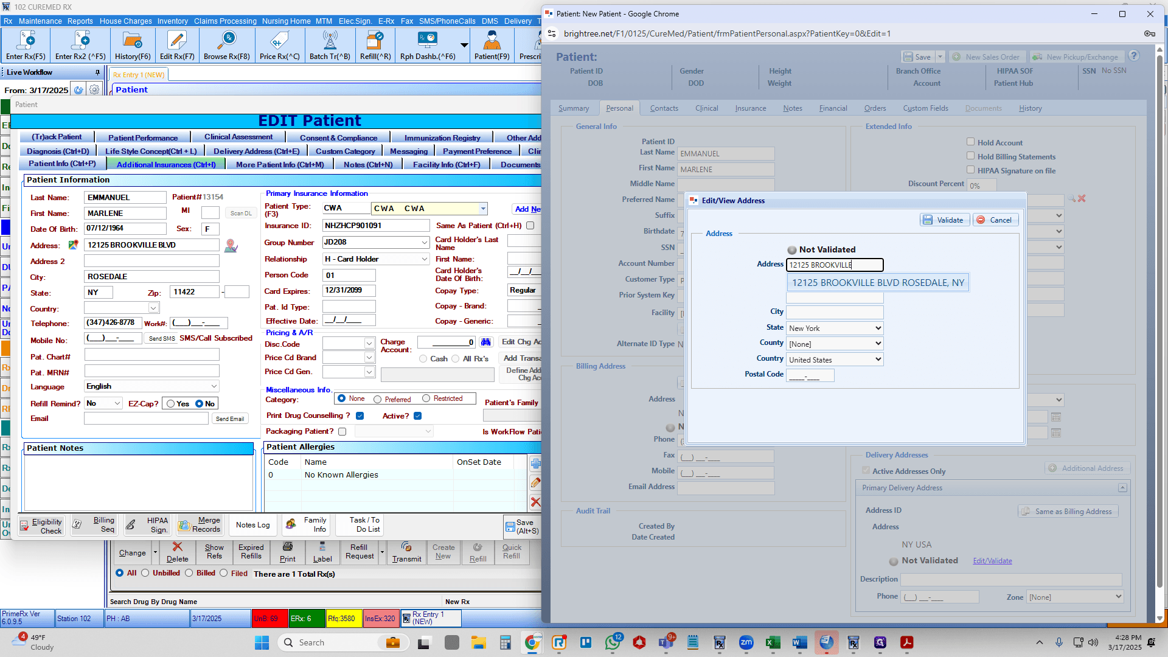The image size is (1168, 657).
Task: Click the edit allergy pencil icon
Action: click(x=535, y=482)
